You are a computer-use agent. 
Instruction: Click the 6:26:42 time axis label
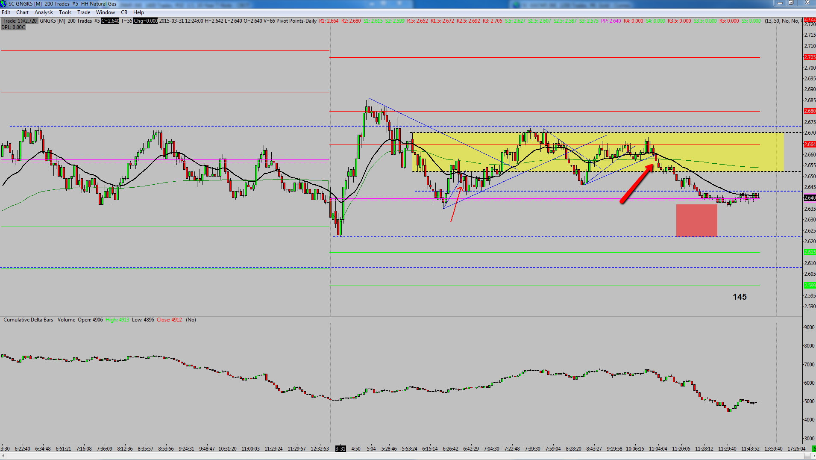coord(450,449)
